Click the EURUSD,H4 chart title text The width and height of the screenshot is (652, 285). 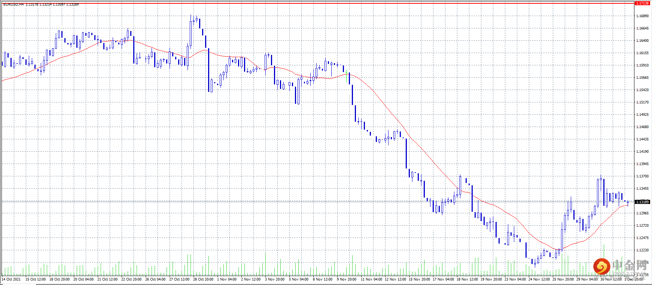click(13, 4)
